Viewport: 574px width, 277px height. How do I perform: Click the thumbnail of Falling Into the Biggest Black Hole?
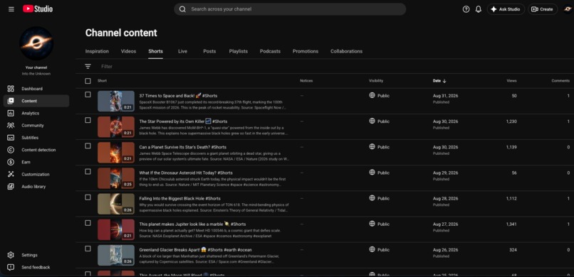(x=116, y=204)
